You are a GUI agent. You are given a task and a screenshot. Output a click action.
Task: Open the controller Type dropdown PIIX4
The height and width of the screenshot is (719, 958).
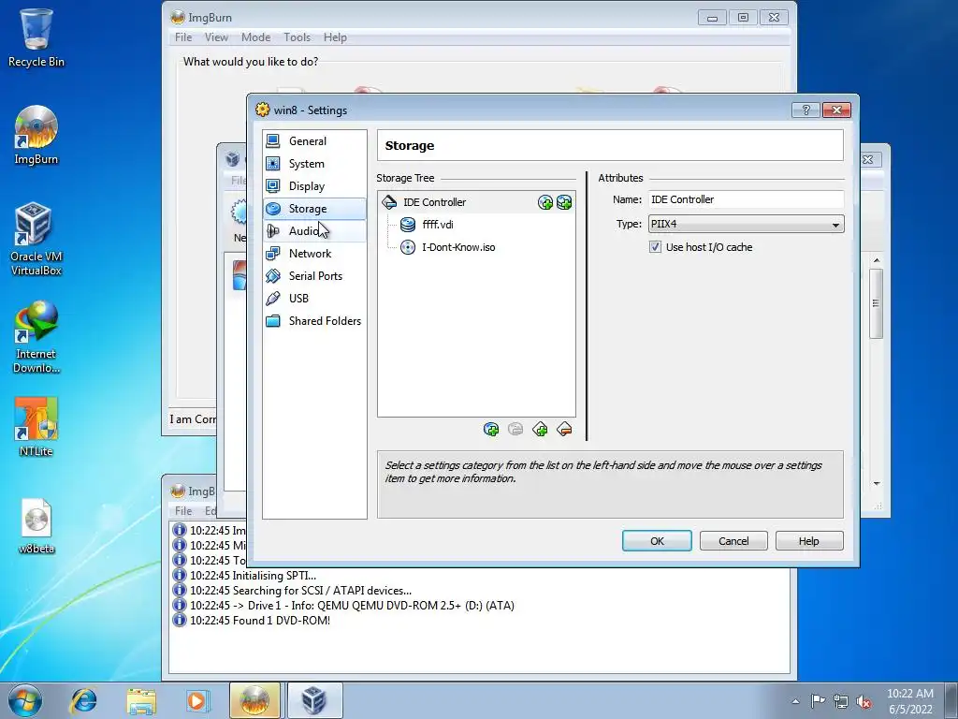click(x=746, y=224)
